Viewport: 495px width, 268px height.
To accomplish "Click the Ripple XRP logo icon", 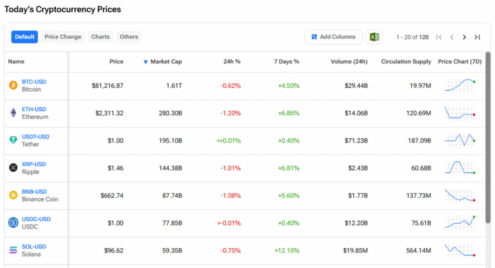I will (14, 167).
